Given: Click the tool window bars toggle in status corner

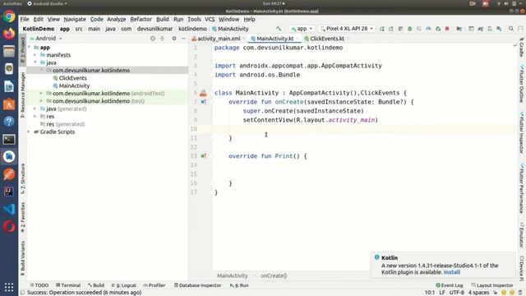Looking at the screenshot, I should pos(23,293).
